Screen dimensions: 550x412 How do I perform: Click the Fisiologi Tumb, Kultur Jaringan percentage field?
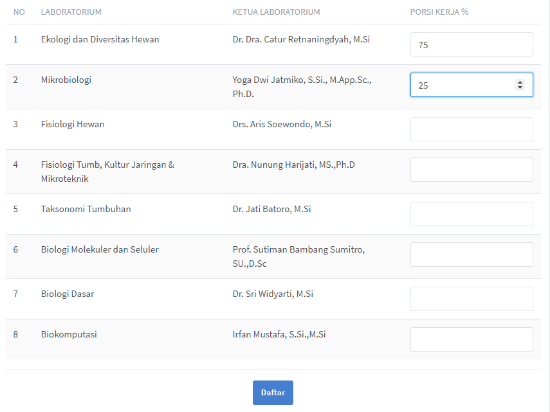471,170
